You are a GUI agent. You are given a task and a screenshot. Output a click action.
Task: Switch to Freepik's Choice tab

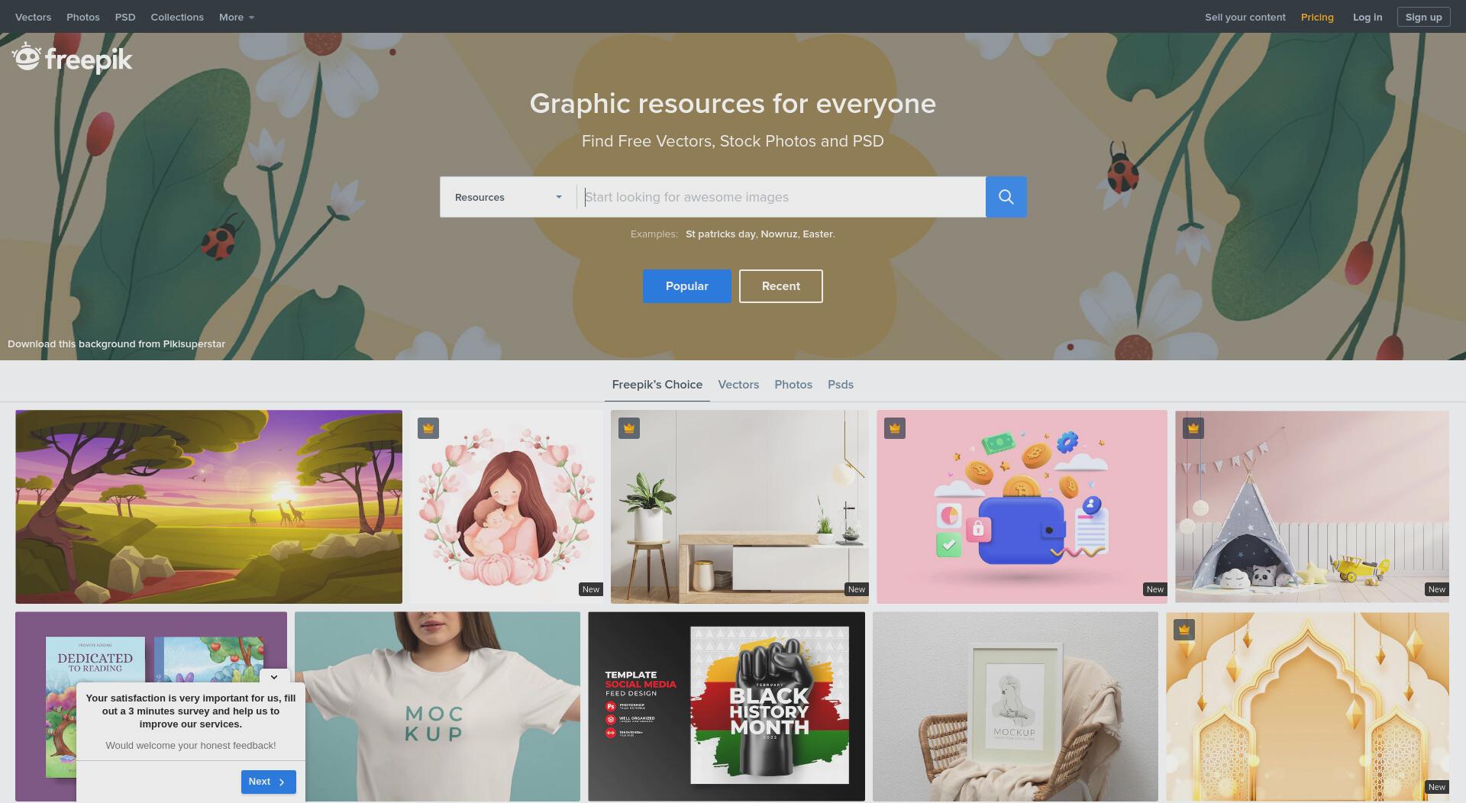657,385
